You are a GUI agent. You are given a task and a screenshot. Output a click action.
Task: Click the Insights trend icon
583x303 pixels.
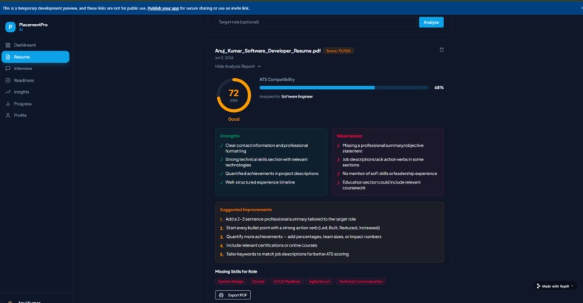(8, 92)
